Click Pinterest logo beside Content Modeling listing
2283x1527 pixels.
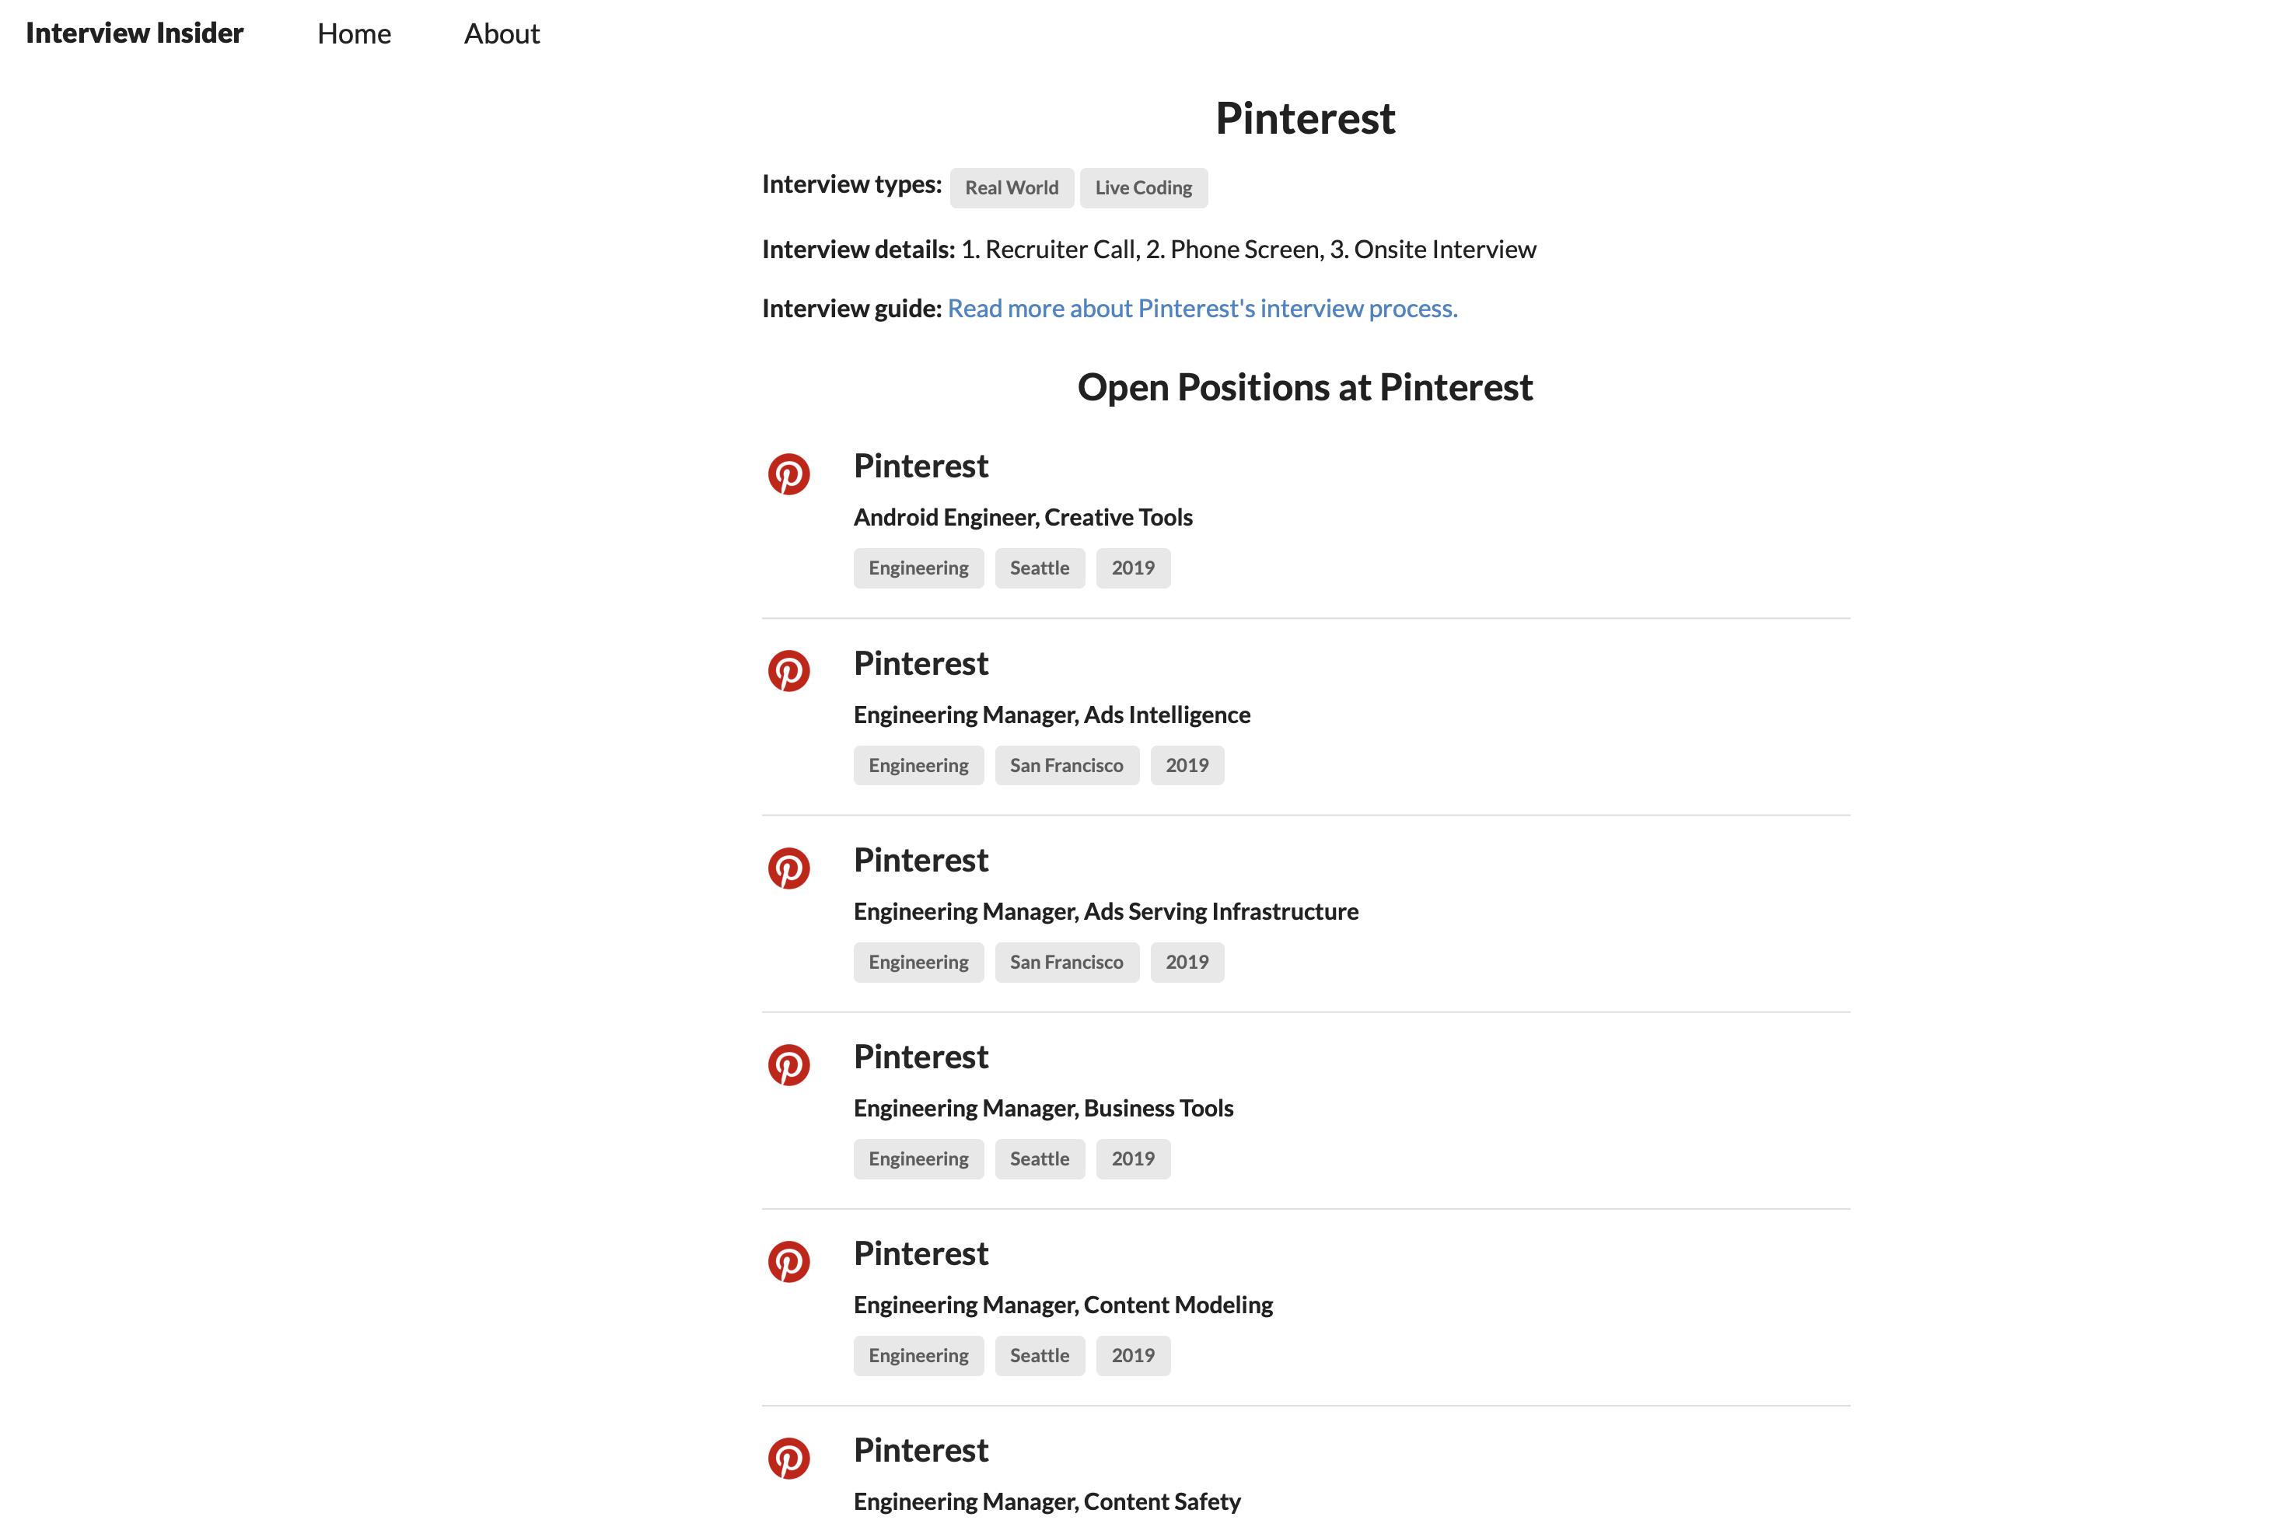click(x=789, y=1261)
